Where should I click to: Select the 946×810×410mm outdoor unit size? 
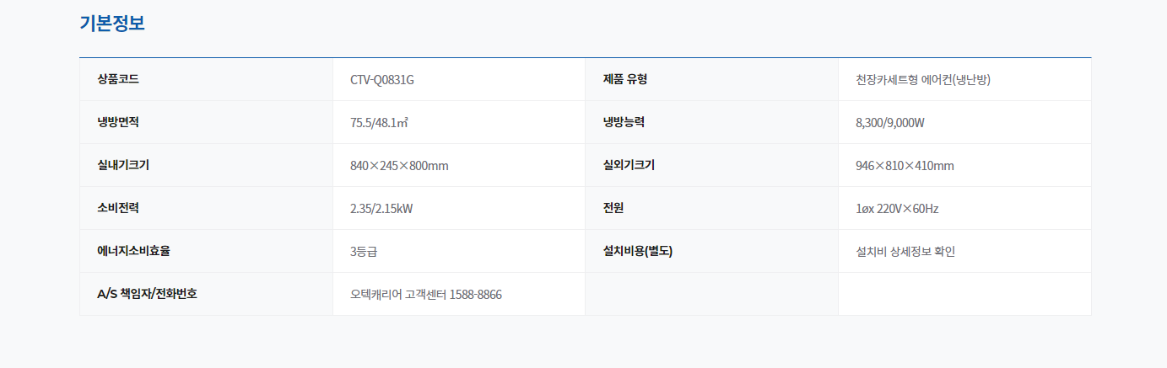(x=905, y=166)
